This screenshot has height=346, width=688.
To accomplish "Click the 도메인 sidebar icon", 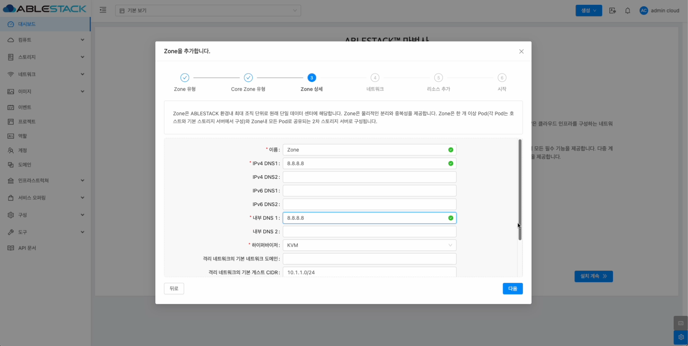I will pos(11,165).
